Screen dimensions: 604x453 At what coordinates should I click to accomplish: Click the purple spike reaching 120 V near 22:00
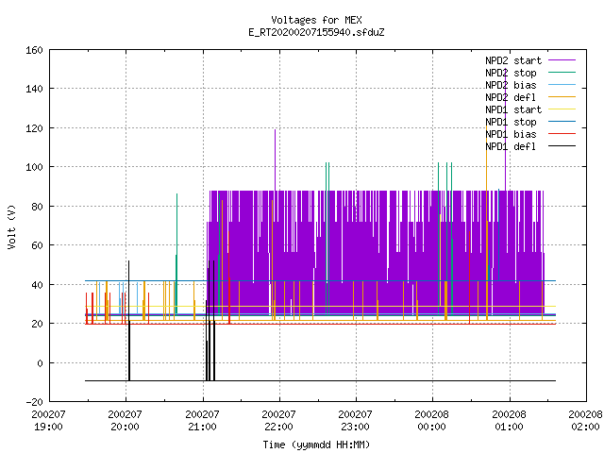coord(275,159)
